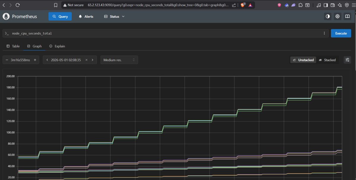The width and height of the screenshot is (356, 180).
Task: Switch to the Graph tab
Action: [x=34, y=46]
